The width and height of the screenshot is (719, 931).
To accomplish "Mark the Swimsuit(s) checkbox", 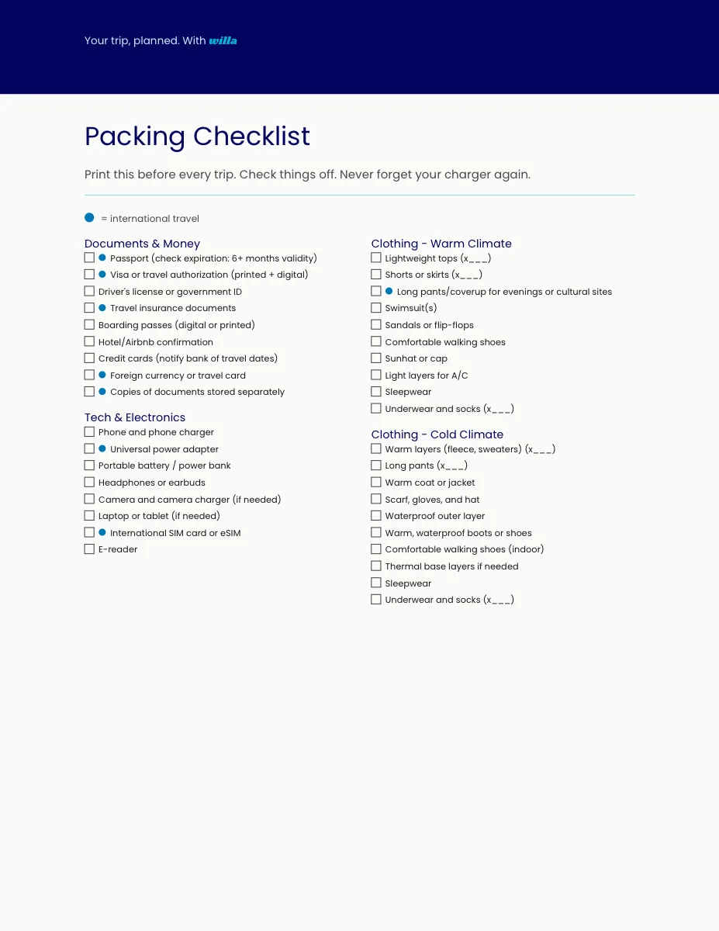I will [376, 308].
